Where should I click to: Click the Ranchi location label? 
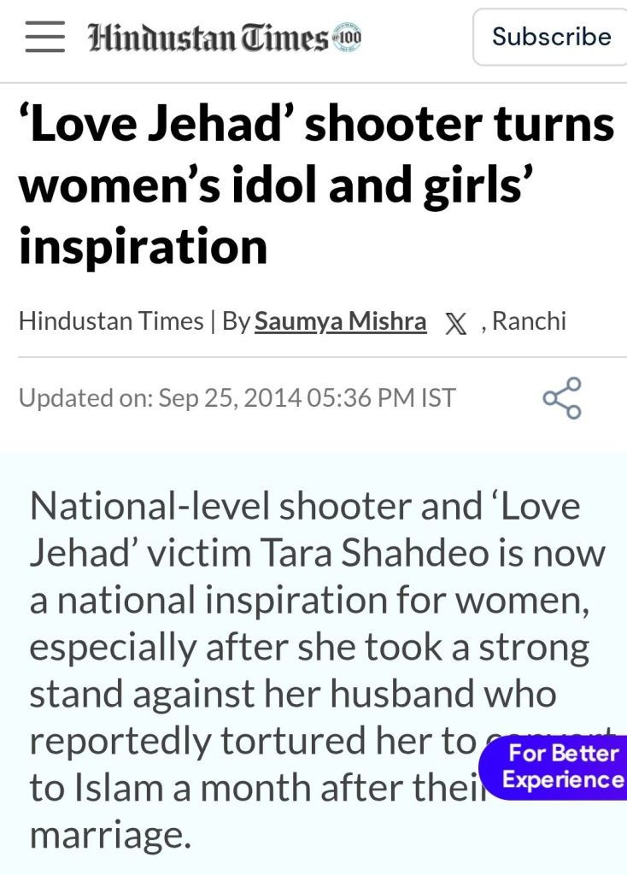(528, 321)
